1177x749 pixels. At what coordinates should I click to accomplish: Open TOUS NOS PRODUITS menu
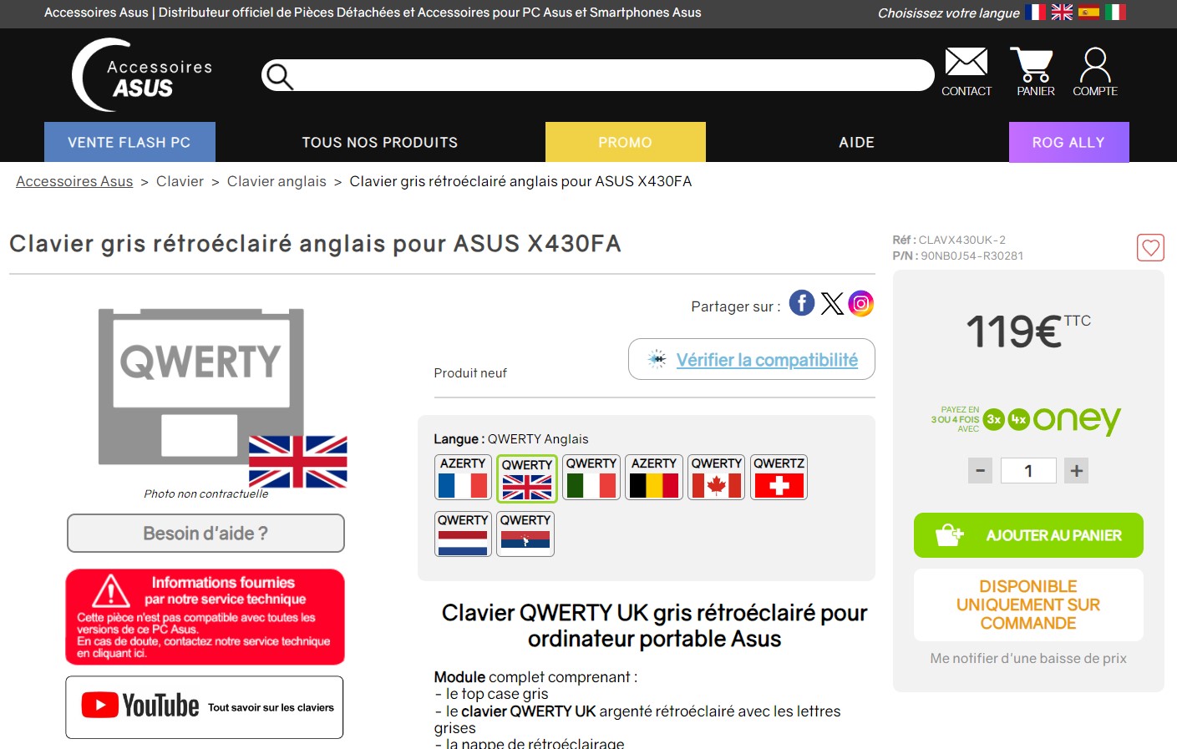coord(380,142)
